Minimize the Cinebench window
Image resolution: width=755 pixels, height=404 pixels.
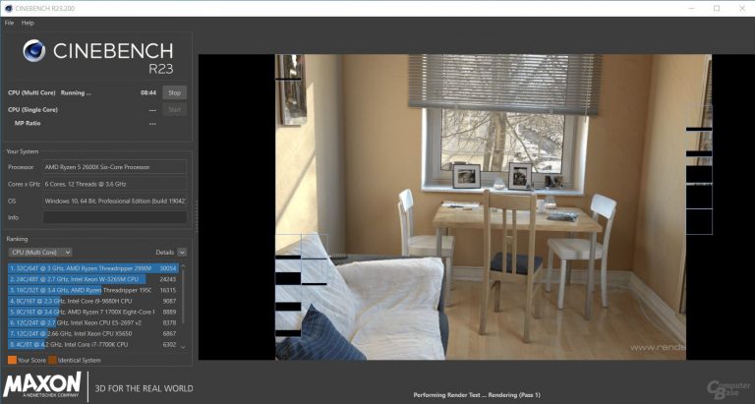point(691,8)
